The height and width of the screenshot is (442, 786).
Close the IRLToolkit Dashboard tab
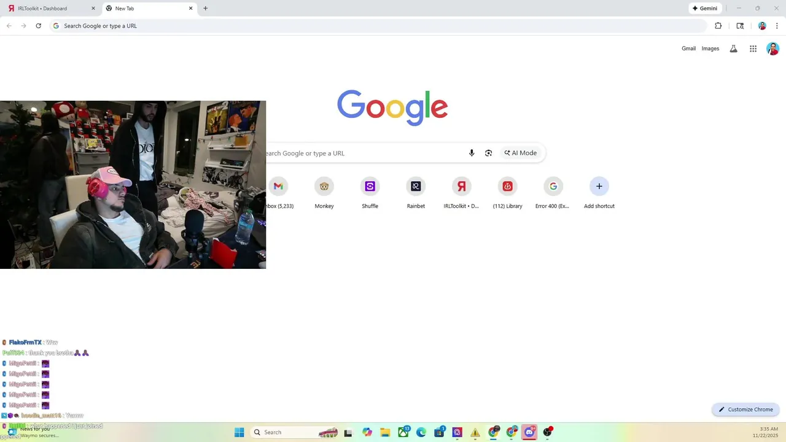(93, 9)
